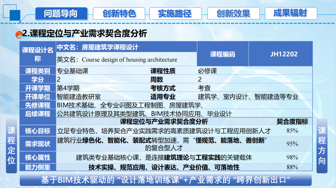Viewport: 336px width, 188px height.
Task: Select the 问题导向 tab
Action: tap(61, 13)
